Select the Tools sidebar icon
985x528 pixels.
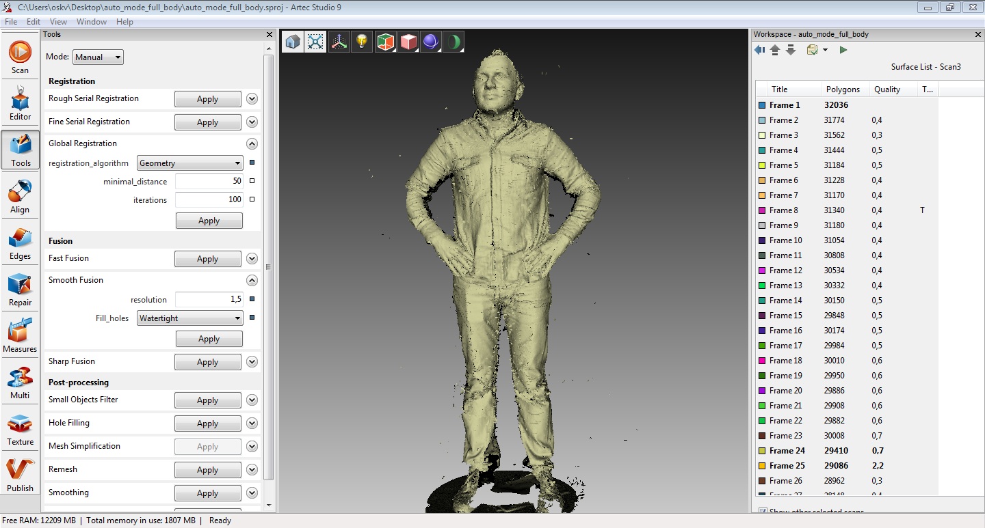tap(20, 150)
